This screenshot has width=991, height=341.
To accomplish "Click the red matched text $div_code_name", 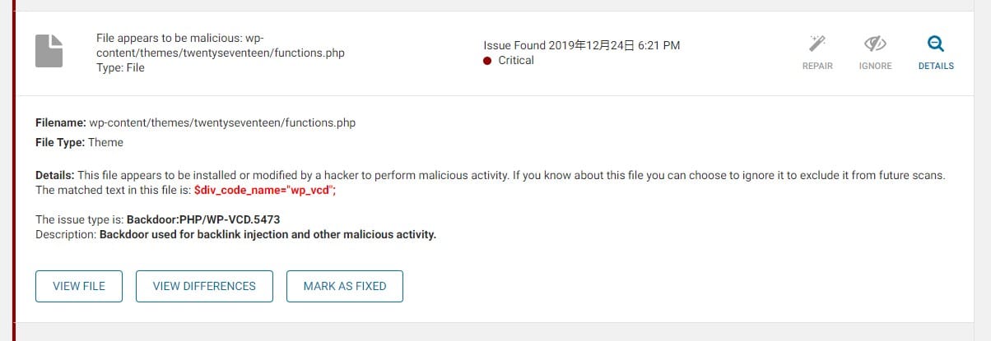I will coord(266,190).
